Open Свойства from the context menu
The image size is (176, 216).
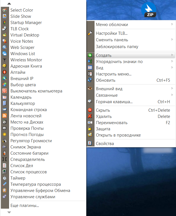105,144
